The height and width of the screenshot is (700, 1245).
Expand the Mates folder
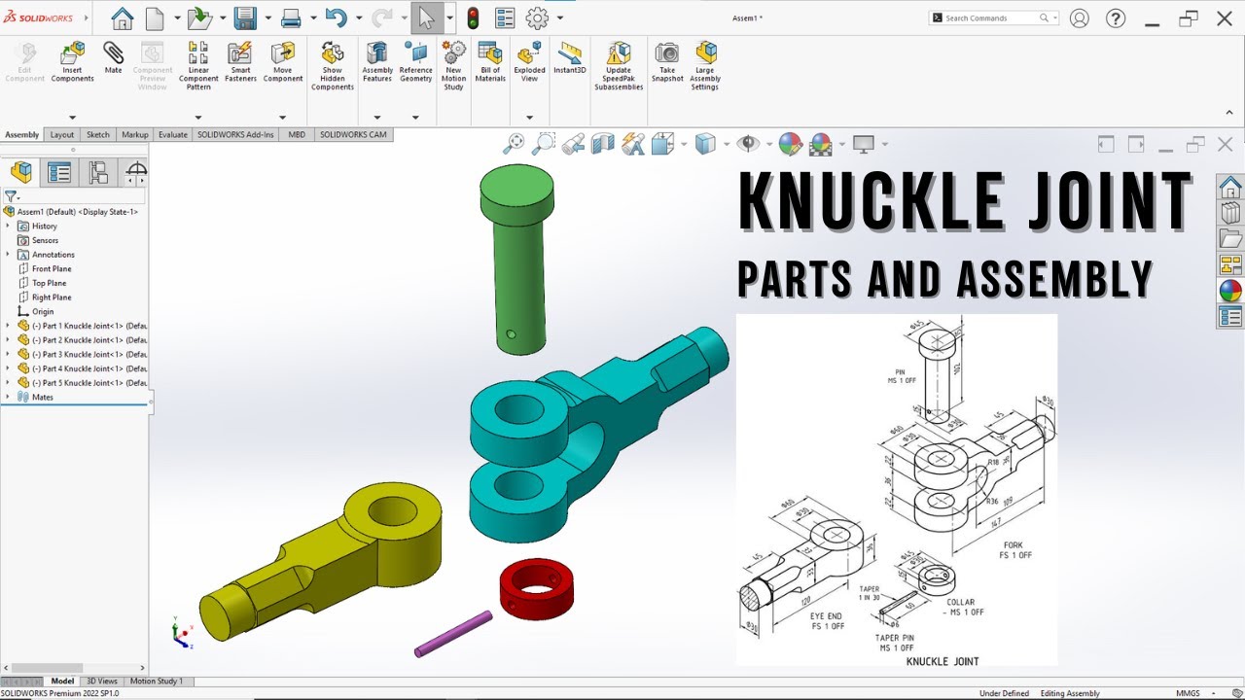coord(8,397)
